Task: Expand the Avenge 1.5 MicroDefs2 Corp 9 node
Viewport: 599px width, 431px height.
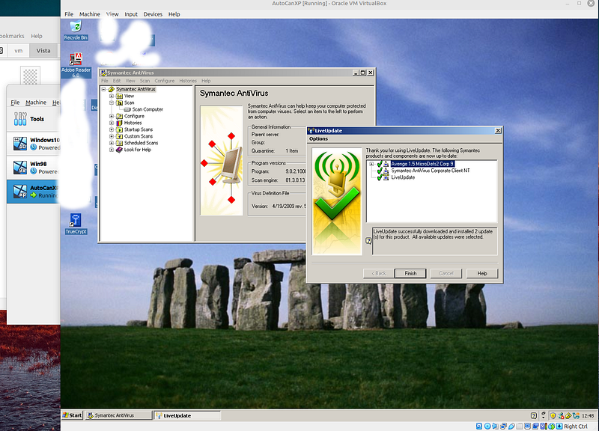Action: click(371, 164)
